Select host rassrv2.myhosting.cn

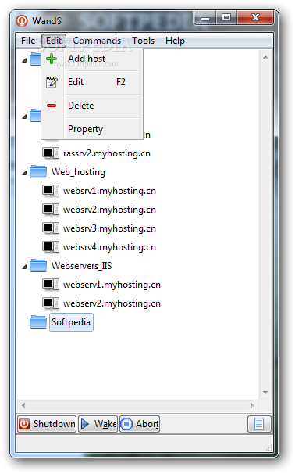pos(107,153)
